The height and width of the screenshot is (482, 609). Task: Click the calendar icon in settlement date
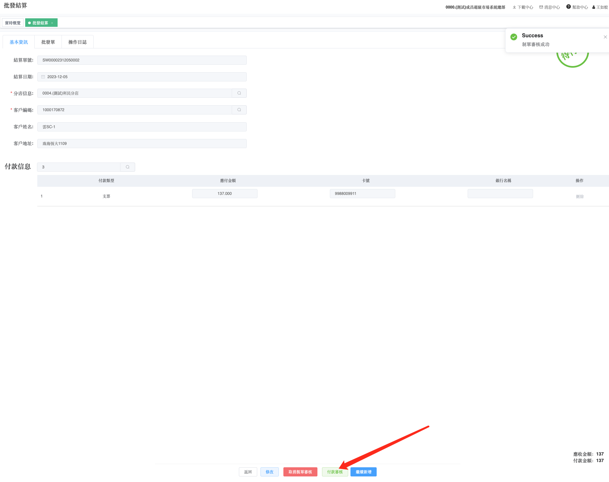(x=43, y=77)
